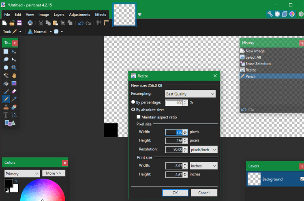Pick the Eraser tool
304x201 pixels.
14,91
